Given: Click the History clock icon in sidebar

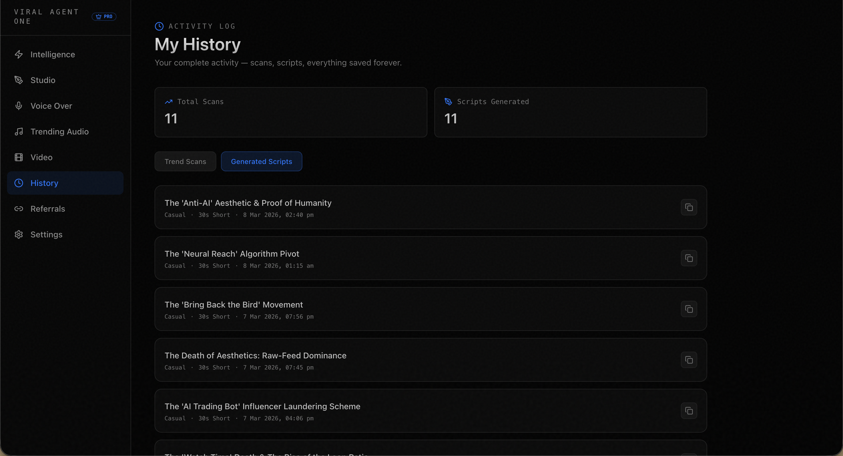Looking at the screenshot, I should click(x=19, y=183).
